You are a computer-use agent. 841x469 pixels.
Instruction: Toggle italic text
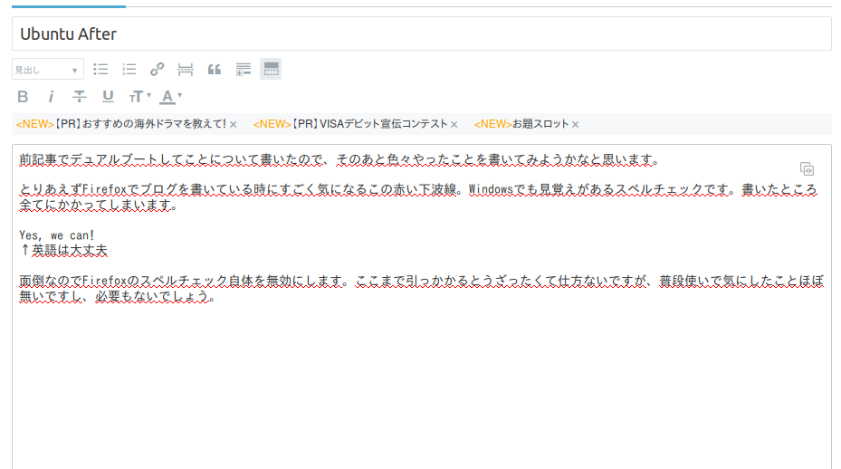[x=51, y=97]
